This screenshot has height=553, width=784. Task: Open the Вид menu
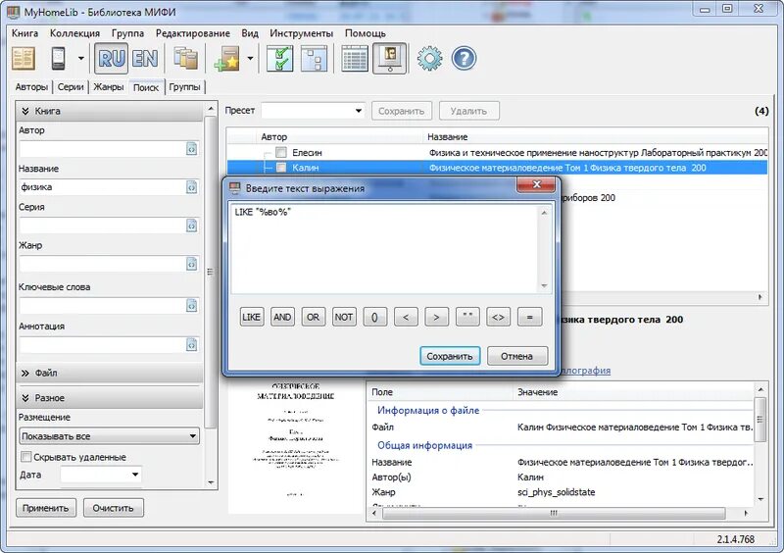tap(250, 33)
